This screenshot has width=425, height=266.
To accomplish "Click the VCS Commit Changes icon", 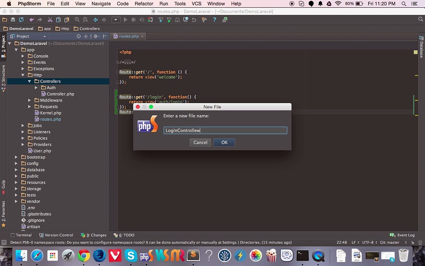I will click(169, 20).
